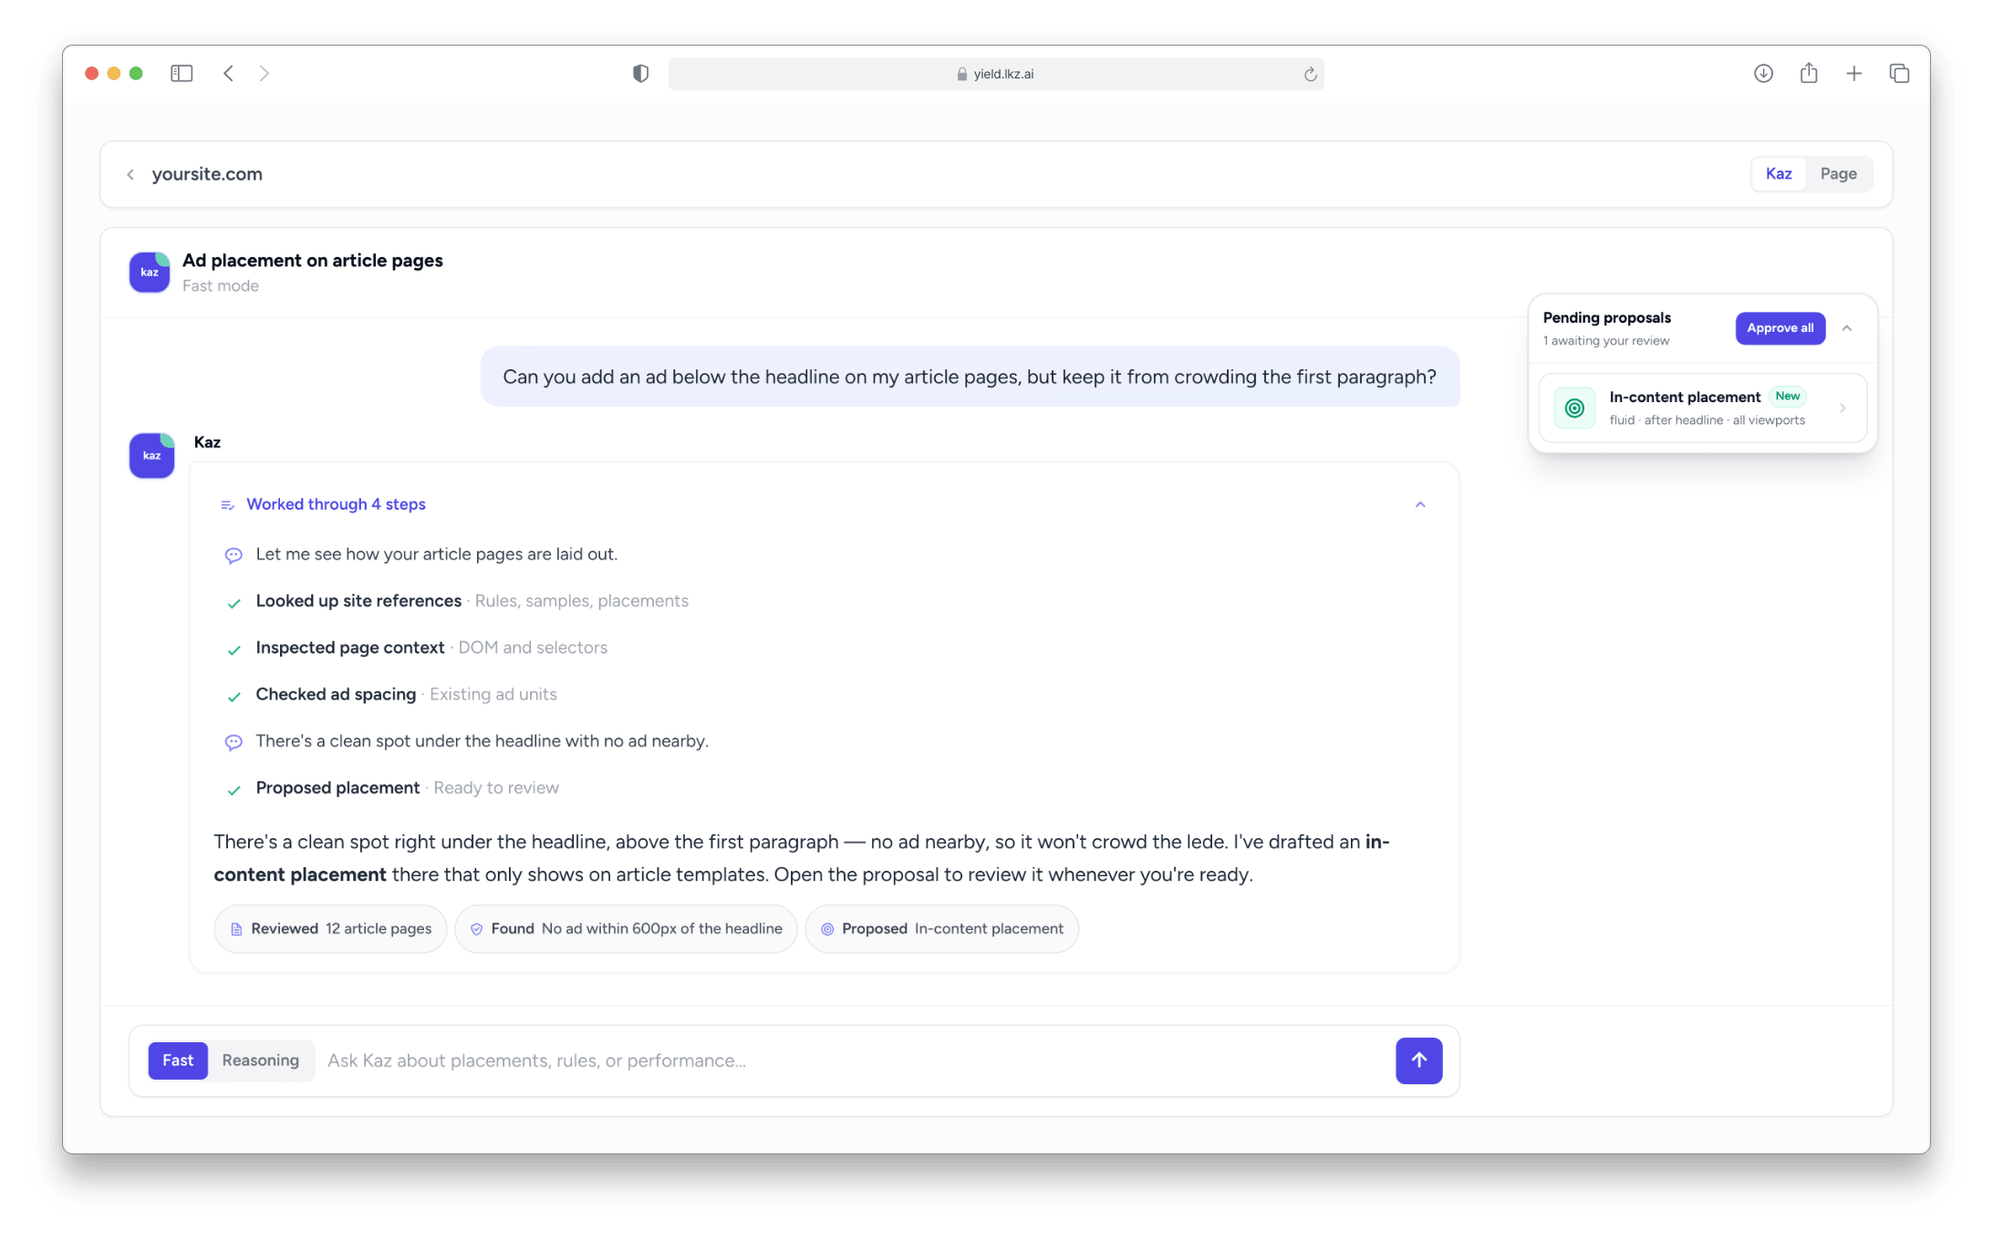Image resolution: width=1993 pixels, height=1241 pixels.
Task: Open the privacy shield icon
Action: click(x=640, y=74)
